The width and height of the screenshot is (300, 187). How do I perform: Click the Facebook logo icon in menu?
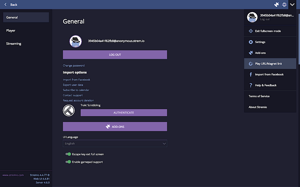(251, 74)
